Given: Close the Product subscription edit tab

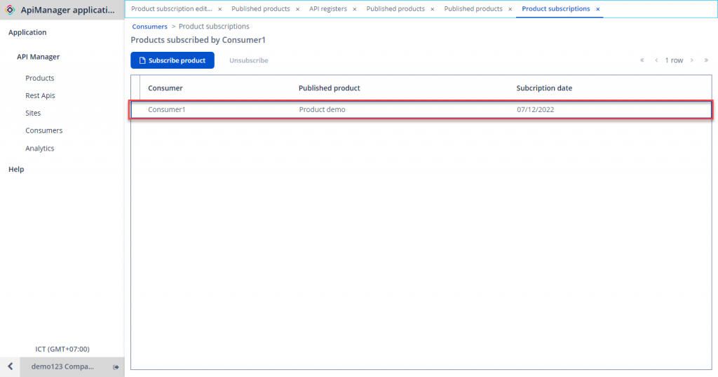Looking at the screenshot, I should (219, 9).
